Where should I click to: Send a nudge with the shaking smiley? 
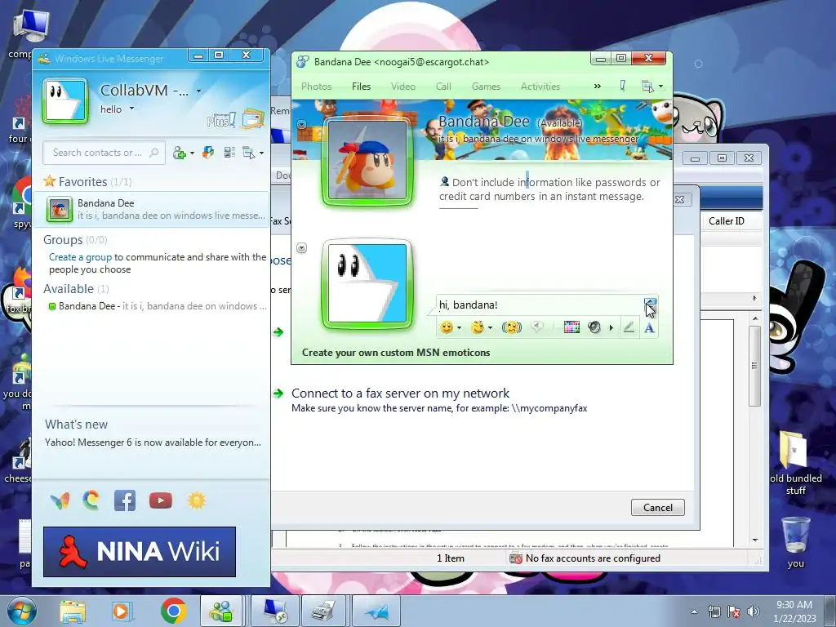[511, 327]
